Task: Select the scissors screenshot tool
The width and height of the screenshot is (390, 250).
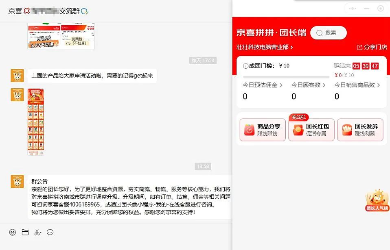Action: point(37,233)
